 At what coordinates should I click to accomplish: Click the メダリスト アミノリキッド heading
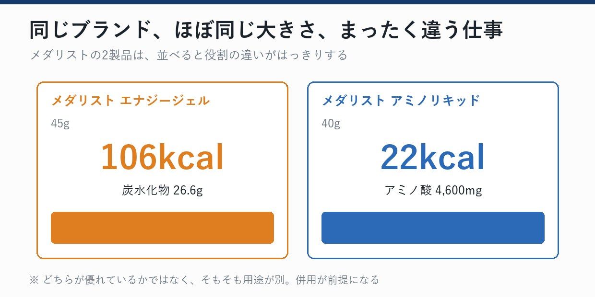pyautogui.click(x=401, y=101)
